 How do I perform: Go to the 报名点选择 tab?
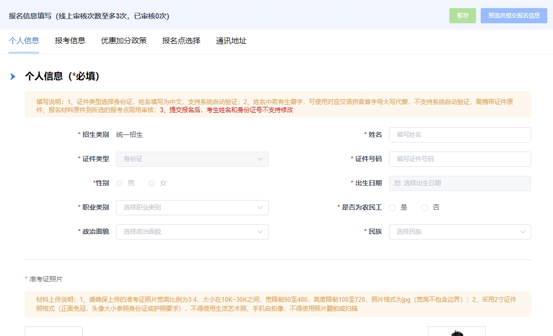(181, 41)
